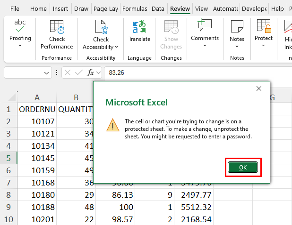Select cell containing 2497.77

194,195
